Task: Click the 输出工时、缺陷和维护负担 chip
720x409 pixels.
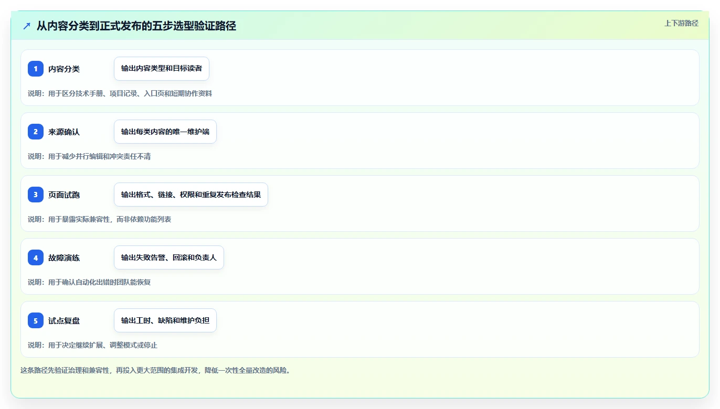Action: 165,320
